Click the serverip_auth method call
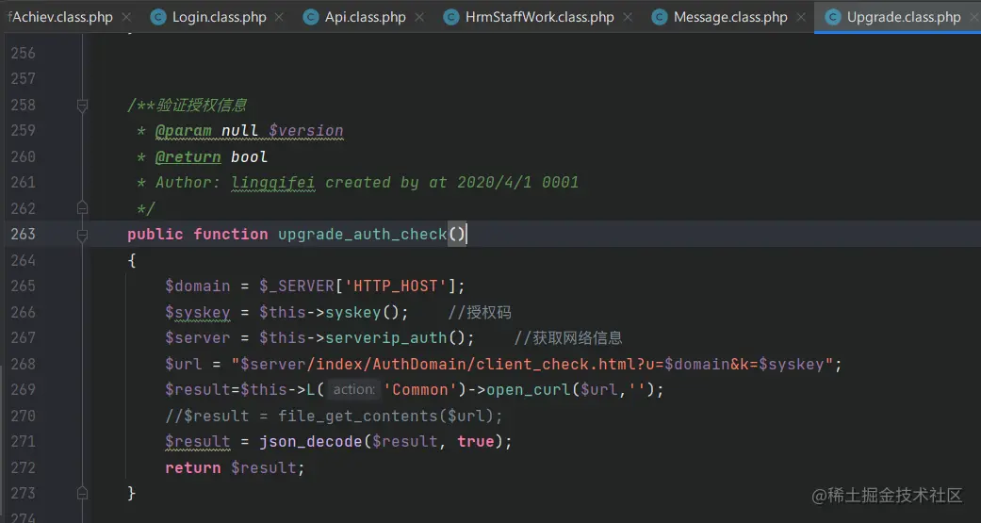Screen dimensions: 981x523 click(386, 337)
